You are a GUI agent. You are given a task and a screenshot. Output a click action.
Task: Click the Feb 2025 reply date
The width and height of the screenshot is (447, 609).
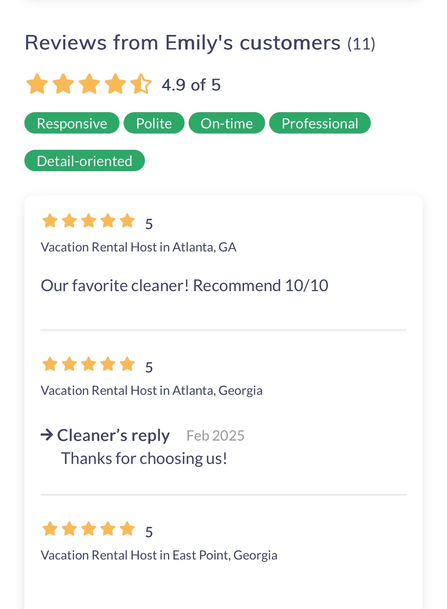pyautogui.click(x=216, y=435)
